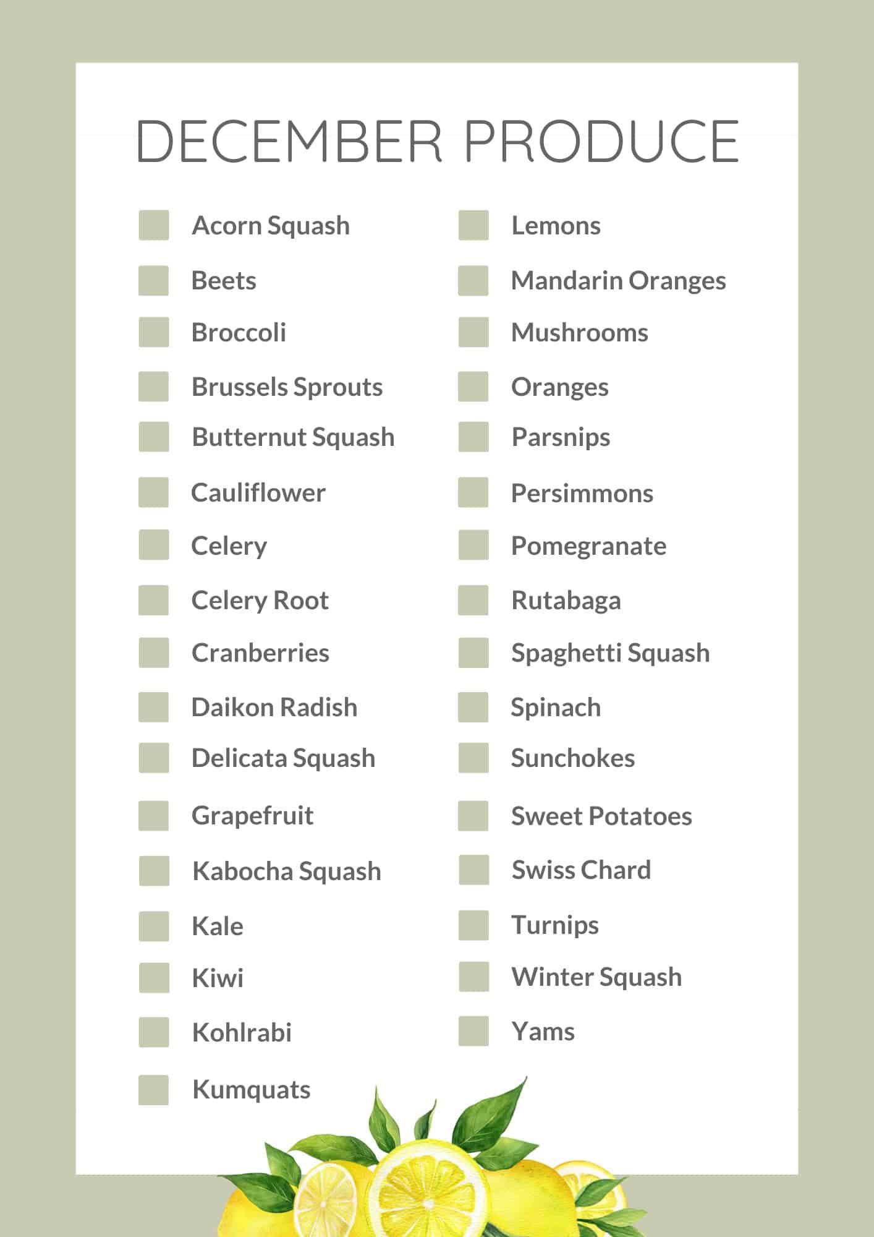Select the Swiss Chard text
The height and width of the screenshot is (1237, 874).
click(x=581, y=870)
